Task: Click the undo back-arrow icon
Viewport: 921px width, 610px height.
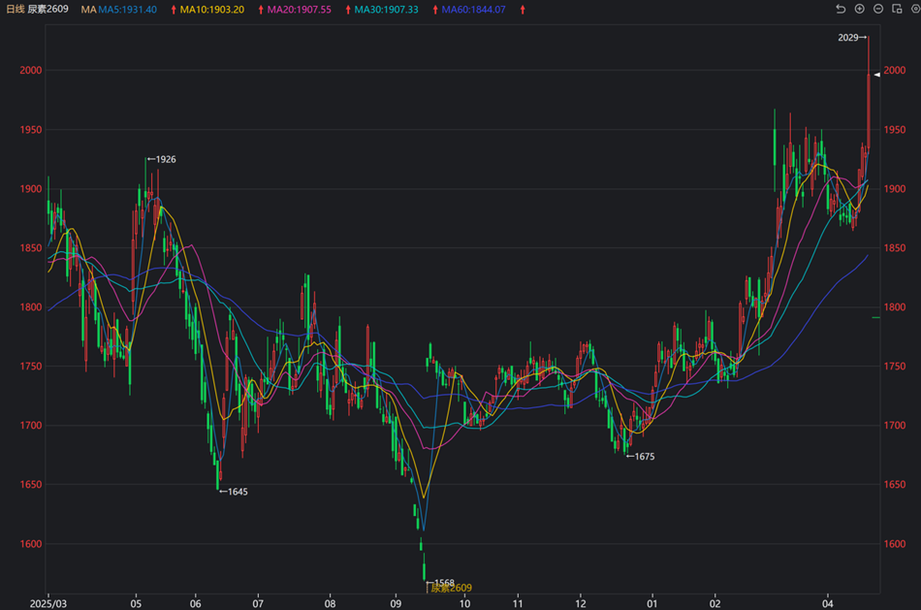Action: click(x=841, y=9)
